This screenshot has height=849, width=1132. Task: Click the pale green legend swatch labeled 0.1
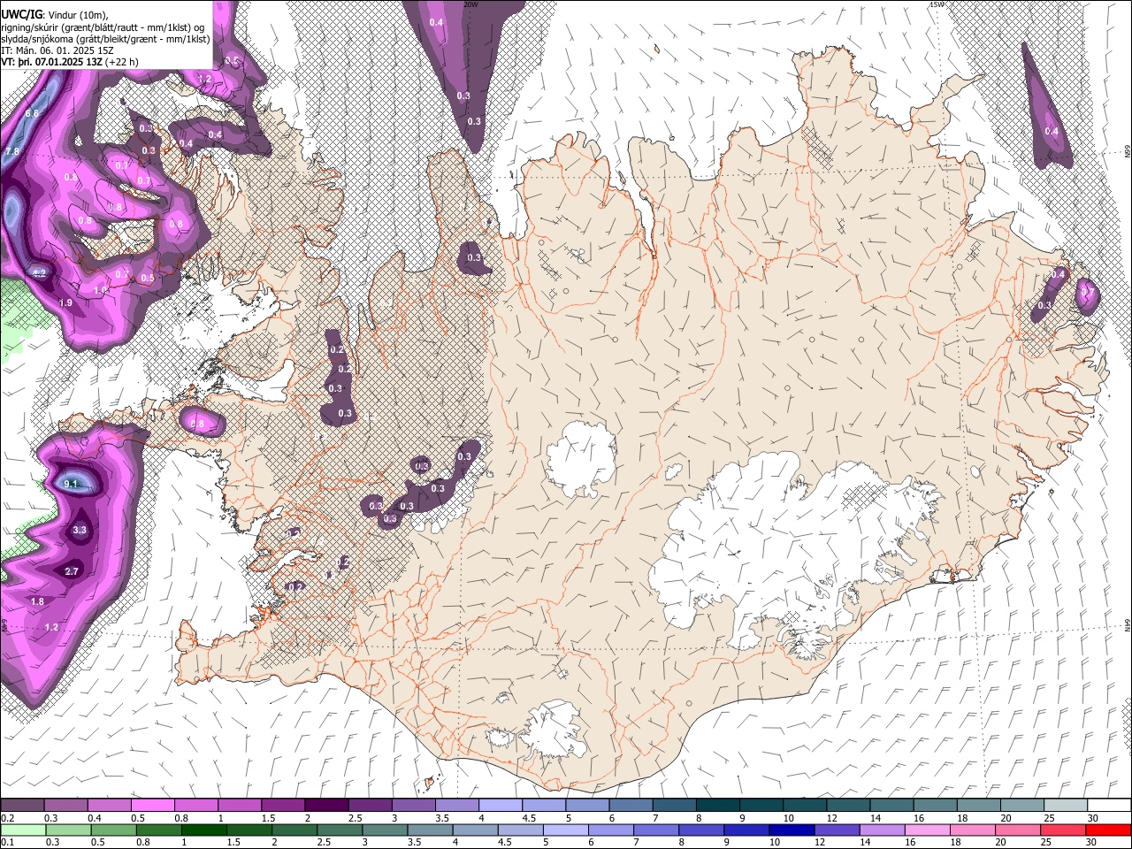22,830
